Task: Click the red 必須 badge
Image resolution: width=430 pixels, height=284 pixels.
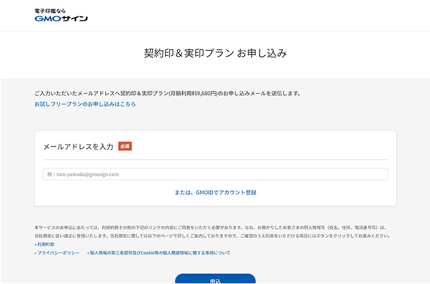Action: (125, 146)
